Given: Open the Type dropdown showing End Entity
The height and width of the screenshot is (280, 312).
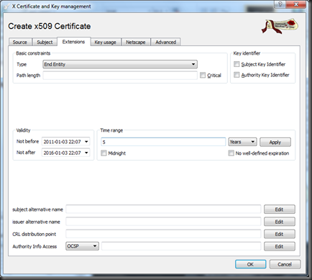Looking at the screenshot, I should tap(120, 64).
